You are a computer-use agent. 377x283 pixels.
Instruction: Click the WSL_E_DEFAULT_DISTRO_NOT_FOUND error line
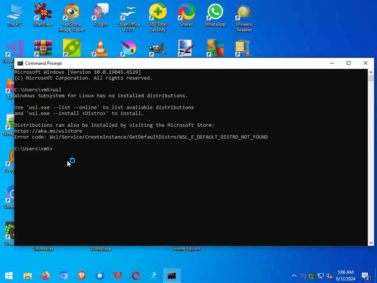pos(141,137)
